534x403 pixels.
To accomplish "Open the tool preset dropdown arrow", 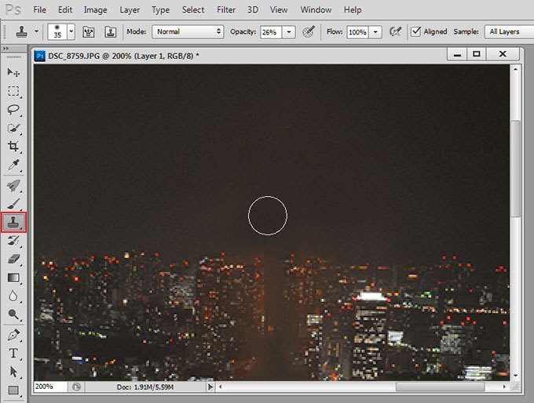I will [x=36, y=31].
